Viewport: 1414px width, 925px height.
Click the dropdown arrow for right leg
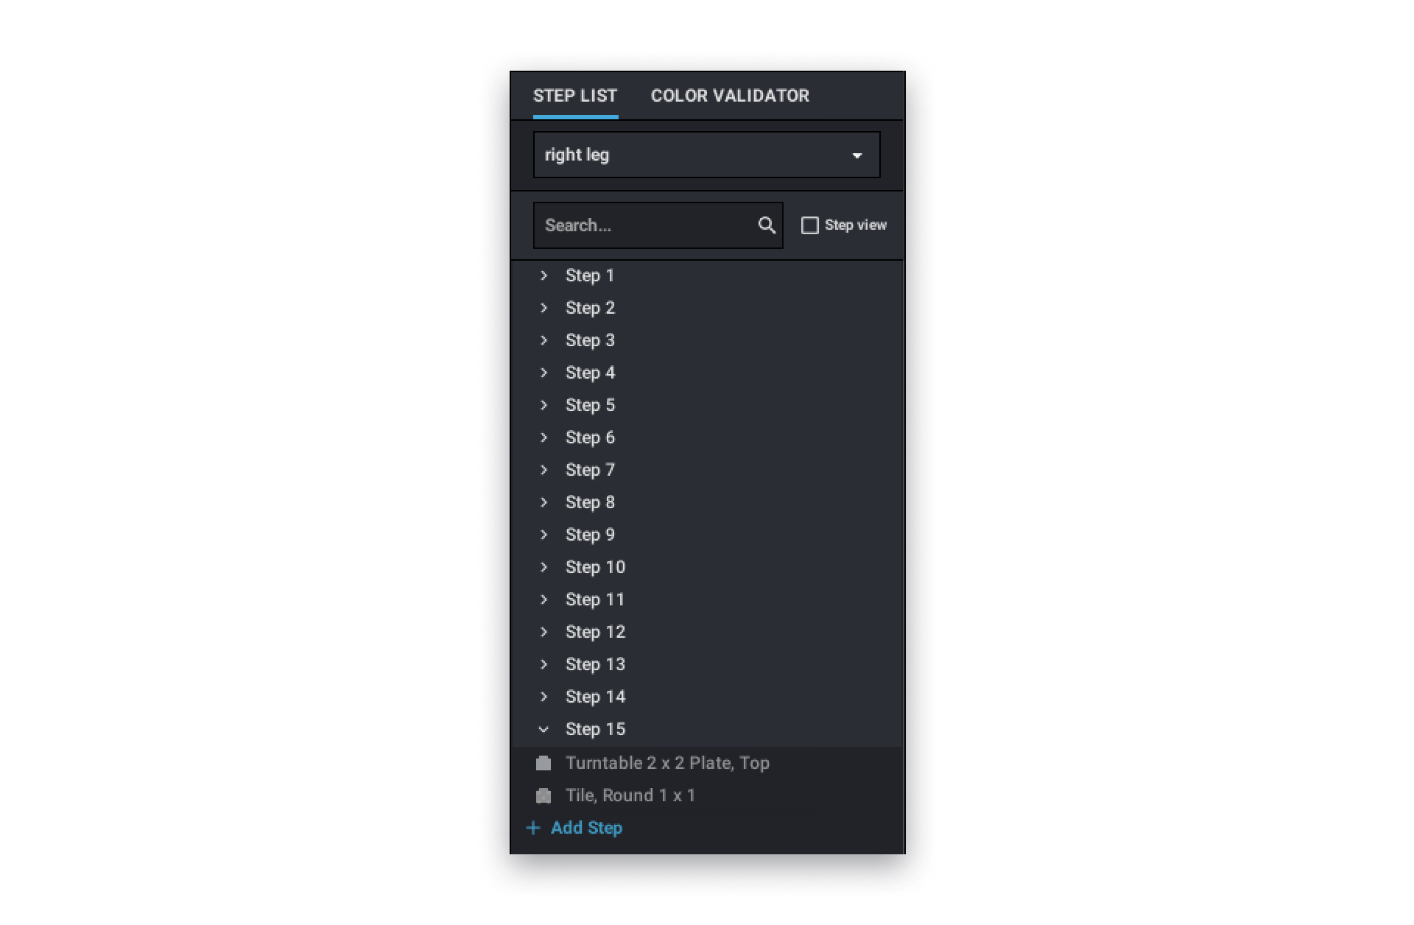pos(858,155)
